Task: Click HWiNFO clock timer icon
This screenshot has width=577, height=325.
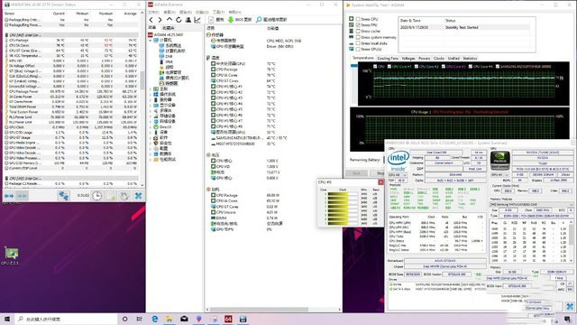Action: tap(96, 196)
